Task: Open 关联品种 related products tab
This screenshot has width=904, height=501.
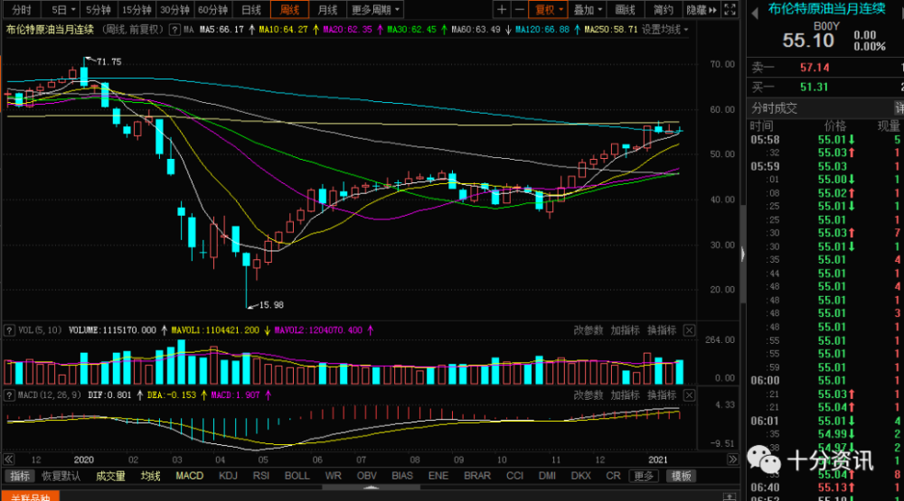Action: tap(30, 497)
